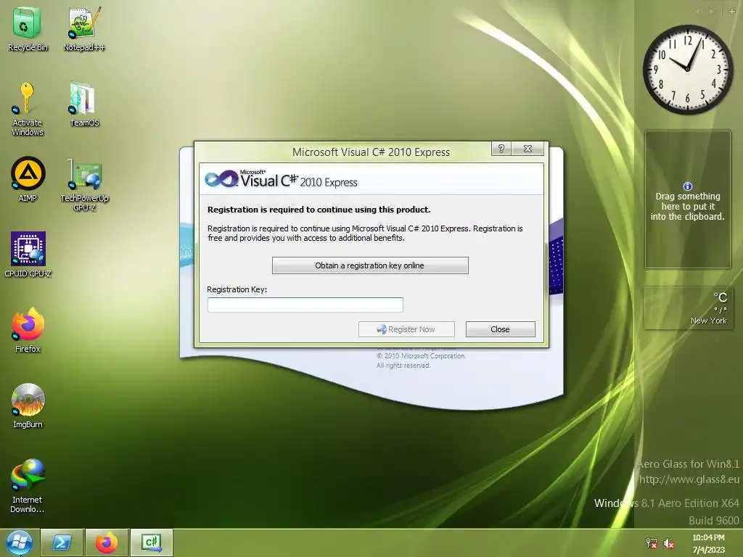743x557 pixels.
Task: Select the bold registration required heading
Action: pos(319,210)
